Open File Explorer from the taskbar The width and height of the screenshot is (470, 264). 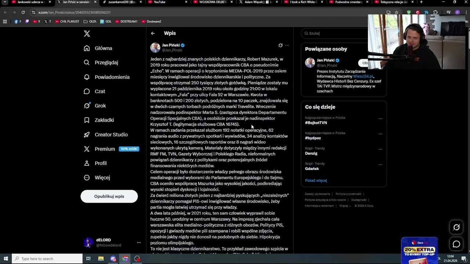(101, 259)
